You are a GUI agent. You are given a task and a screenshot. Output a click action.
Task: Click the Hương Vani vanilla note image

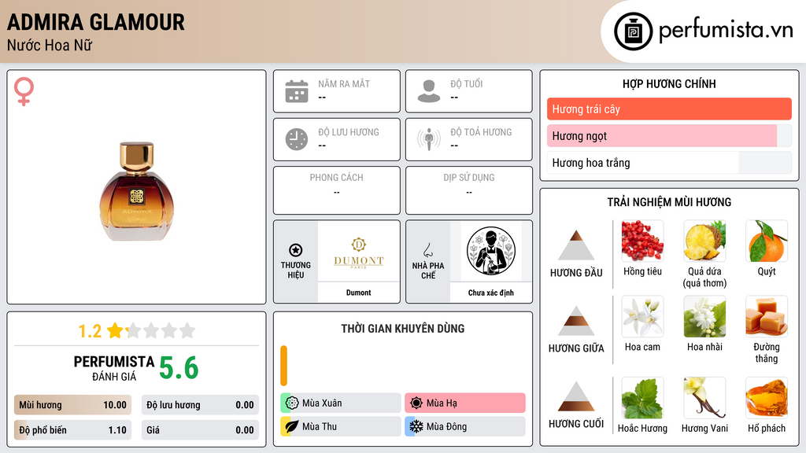point(704,398)
